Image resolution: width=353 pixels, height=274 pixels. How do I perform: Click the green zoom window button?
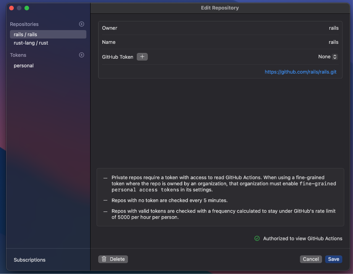tap(27, 8)
